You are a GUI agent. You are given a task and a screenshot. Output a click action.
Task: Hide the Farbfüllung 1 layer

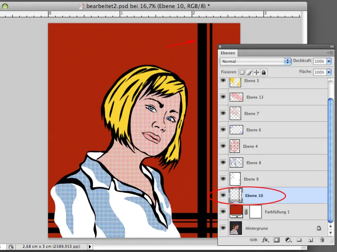click(223, 212)
